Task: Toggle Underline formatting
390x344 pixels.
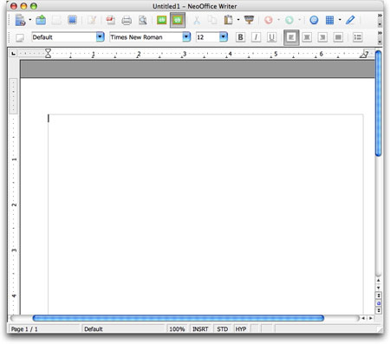Action: (x=271, y=37)
